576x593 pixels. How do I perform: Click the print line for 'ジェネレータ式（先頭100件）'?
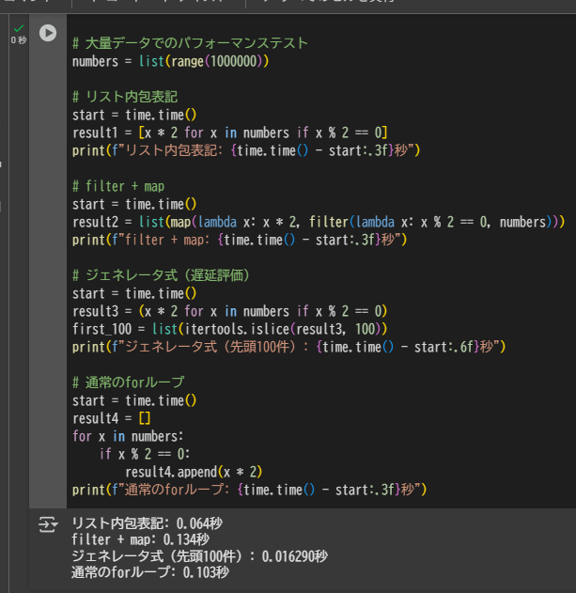click(289, 347)
